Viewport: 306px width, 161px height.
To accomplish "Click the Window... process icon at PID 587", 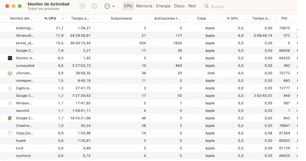I will pos(10,103).
